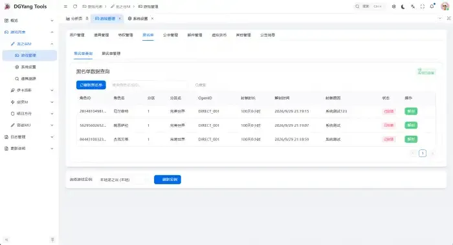The image size is (453, 245).
Task: Open the 虚拟货币 tab
Action: pyautogui.click(x=219, y=35)
